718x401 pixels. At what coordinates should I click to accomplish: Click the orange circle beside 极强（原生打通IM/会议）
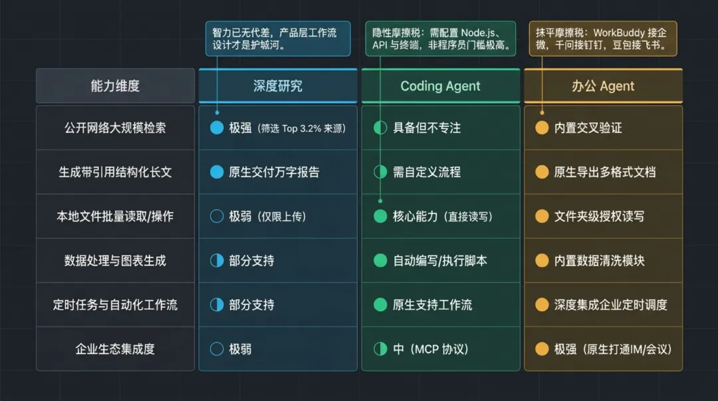pyautogui.click(x=542, y=348)
